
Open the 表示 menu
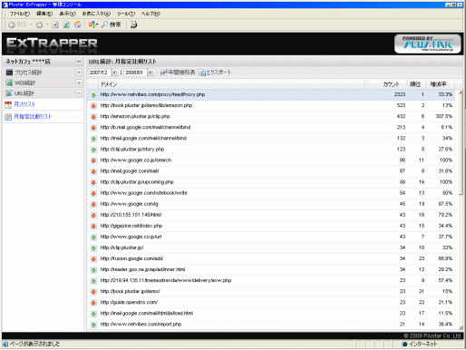pyautogui.click(x=67, y=14)
